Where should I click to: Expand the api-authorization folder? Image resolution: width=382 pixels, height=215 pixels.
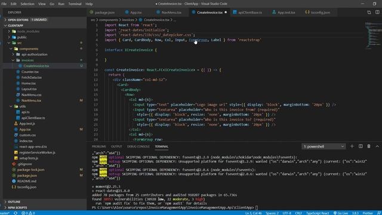[x=34, y=54]
